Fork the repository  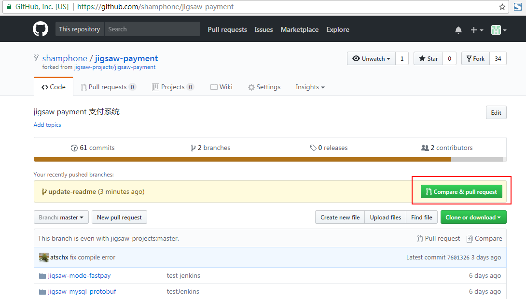tap(476, 59)
